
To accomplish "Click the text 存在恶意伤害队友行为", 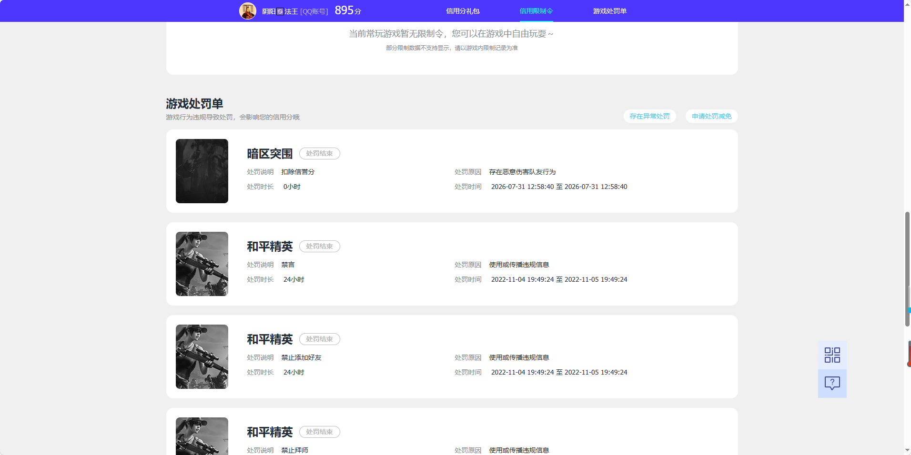I will 522,172.
